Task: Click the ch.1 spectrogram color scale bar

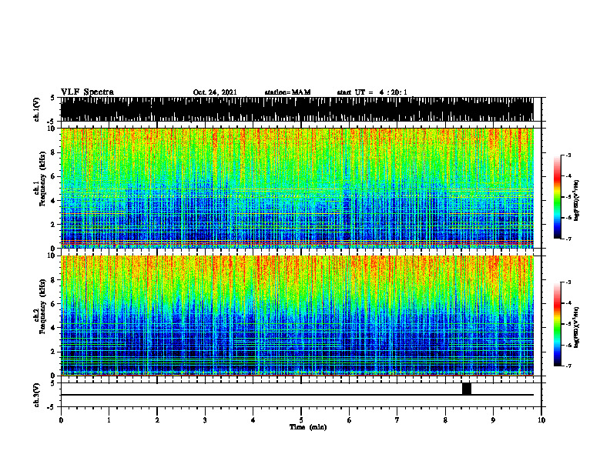Action: coord(557,197)
